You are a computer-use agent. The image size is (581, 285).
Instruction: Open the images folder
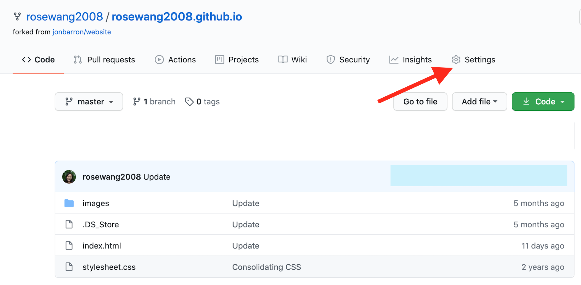pos(96,203)
